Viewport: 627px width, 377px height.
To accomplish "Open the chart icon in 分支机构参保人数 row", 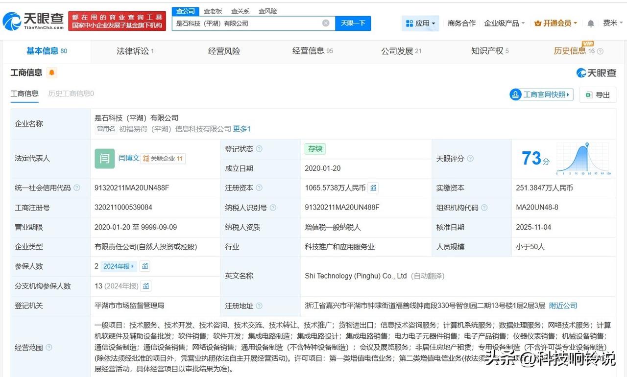I will point(146,286).
